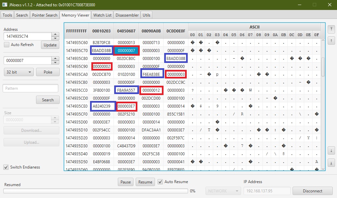Click the 00010203 column header
This screenshot has height=198, width=337.
[x=101, y=31]
